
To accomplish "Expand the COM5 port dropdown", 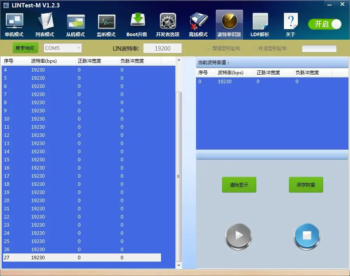I will [79, 48].
